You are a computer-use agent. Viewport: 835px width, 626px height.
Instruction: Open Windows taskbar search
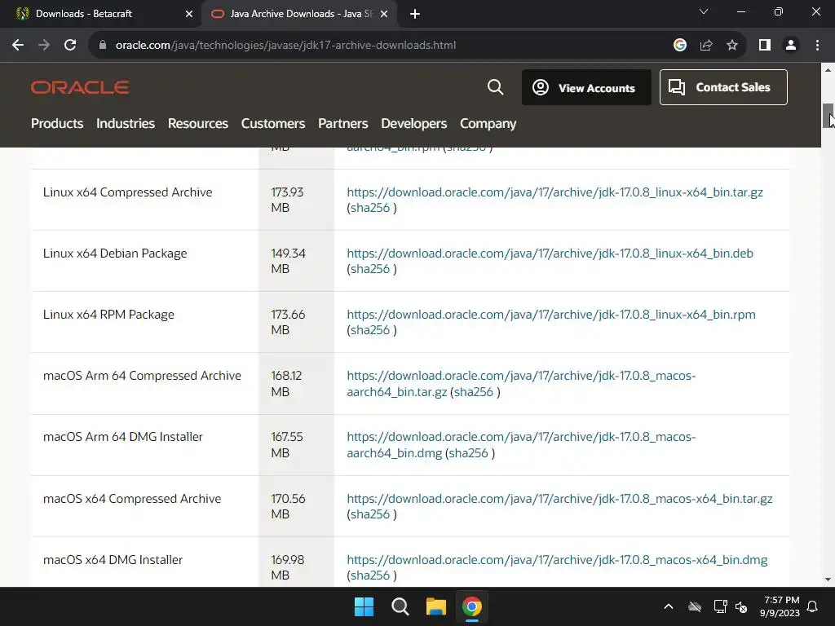click(400, 606)
